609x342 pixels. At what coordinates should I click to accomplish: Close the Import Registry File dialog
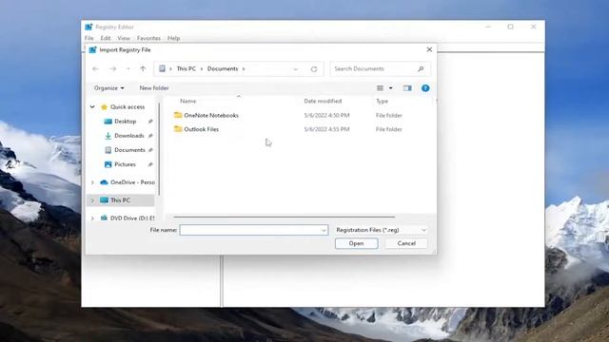click(x=429, y=49)
